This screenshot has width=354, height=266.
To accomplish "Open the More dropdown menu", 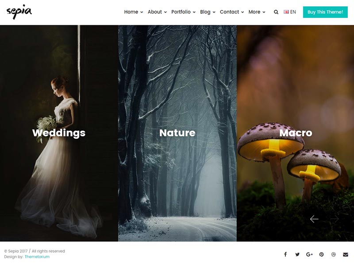I will [257, 12].
